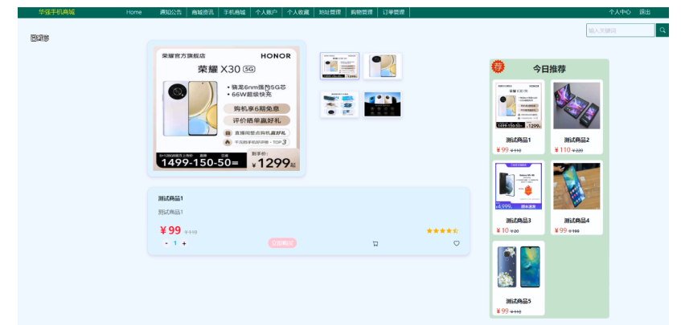681x325 pixels.
Task: Click the bold 测试商品1 product title
Action: point(170,198)
